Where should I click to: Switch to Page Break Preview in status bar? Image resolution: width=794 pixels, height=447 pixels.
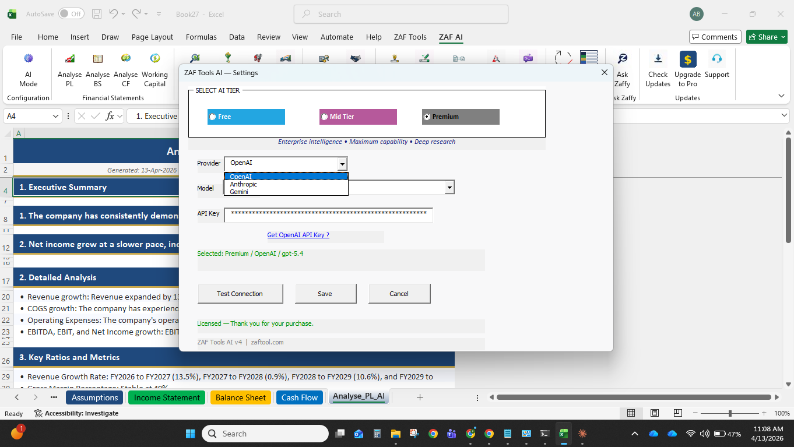coord(677,413)
